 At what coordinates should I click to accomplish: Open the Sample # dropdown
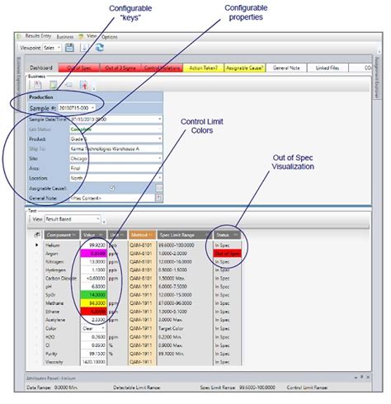pos(92,108)
